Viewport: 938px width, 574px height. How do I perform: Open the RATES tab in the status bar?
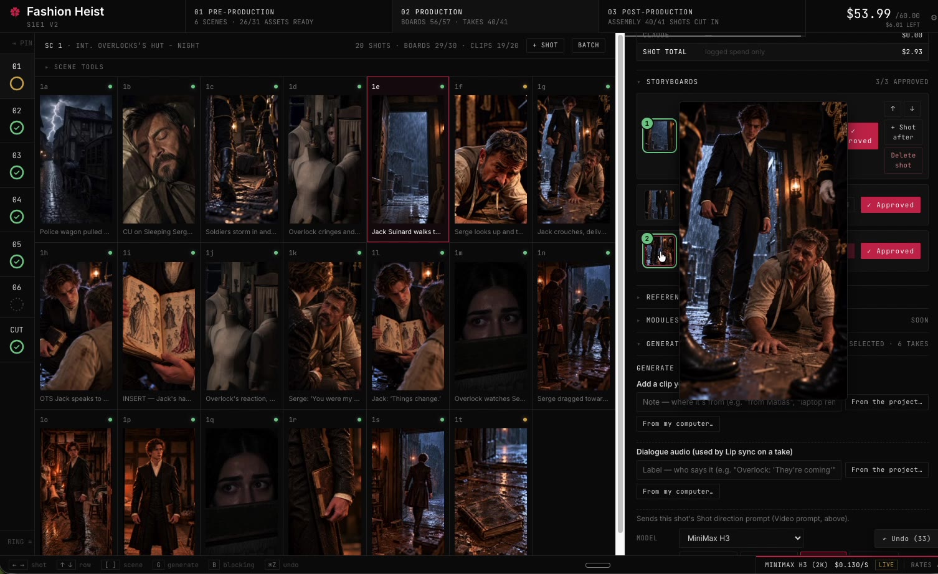921,565
